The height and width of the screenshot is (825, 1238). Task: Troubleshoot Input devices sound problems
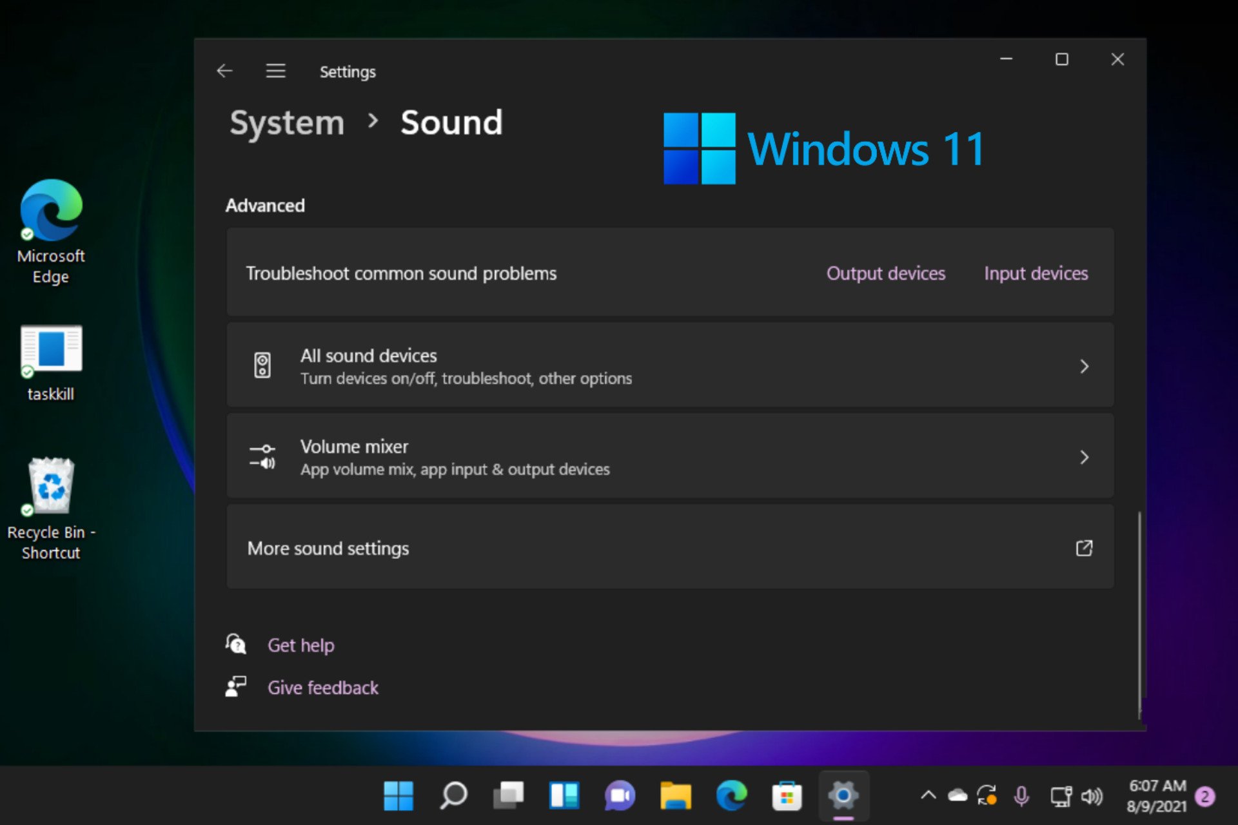click(x=1036, y=273)
